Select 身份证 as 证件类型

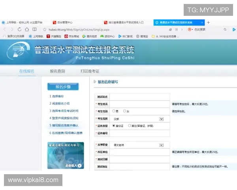(114, 125)
